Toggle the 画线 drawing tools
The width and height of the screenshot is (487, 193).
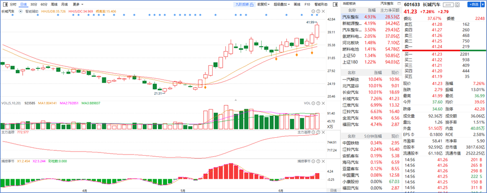(x=297, y=4)
